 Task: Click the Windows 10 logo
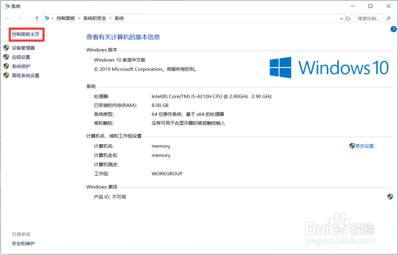pyautogui.click(x=329, y=68)
